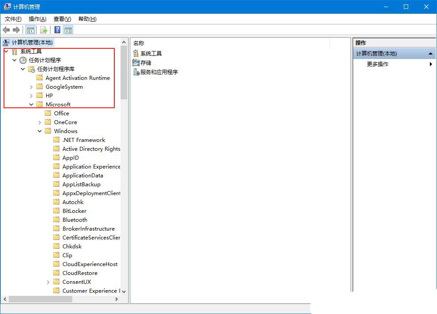Select the CloudExperienceHost folder
437x314 pixels.
tap(90, 264)
